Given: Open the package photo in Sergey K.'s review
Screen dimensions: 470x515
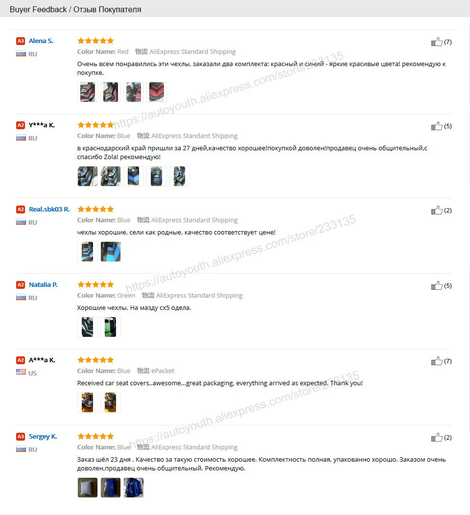Looking at the screenshot, I should coord(87,488).
